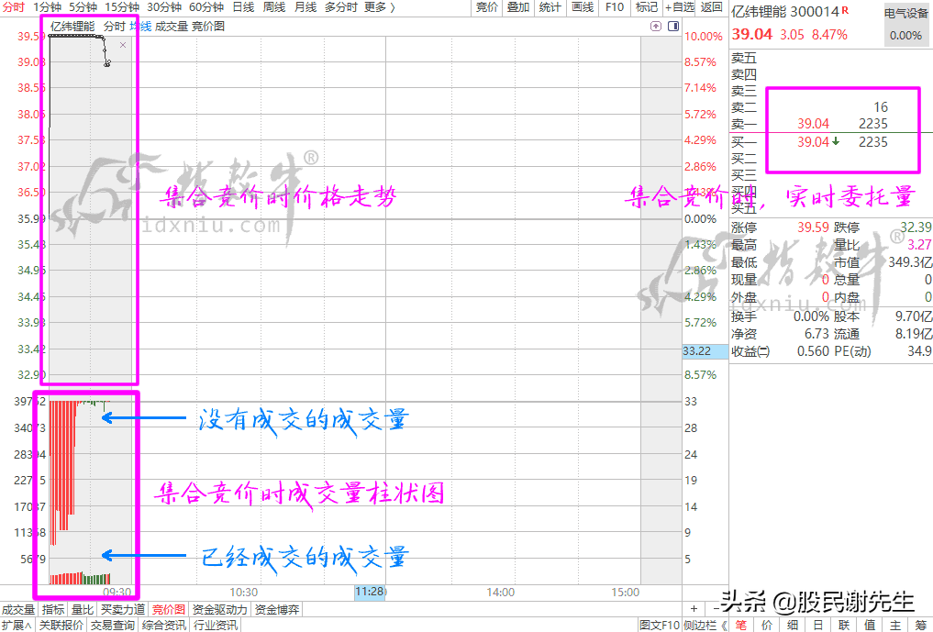Click the 亿纬锂能 300014 stock title
Image resolution: width=933 pixels, height=632 pixels.
tap(784, 11)
